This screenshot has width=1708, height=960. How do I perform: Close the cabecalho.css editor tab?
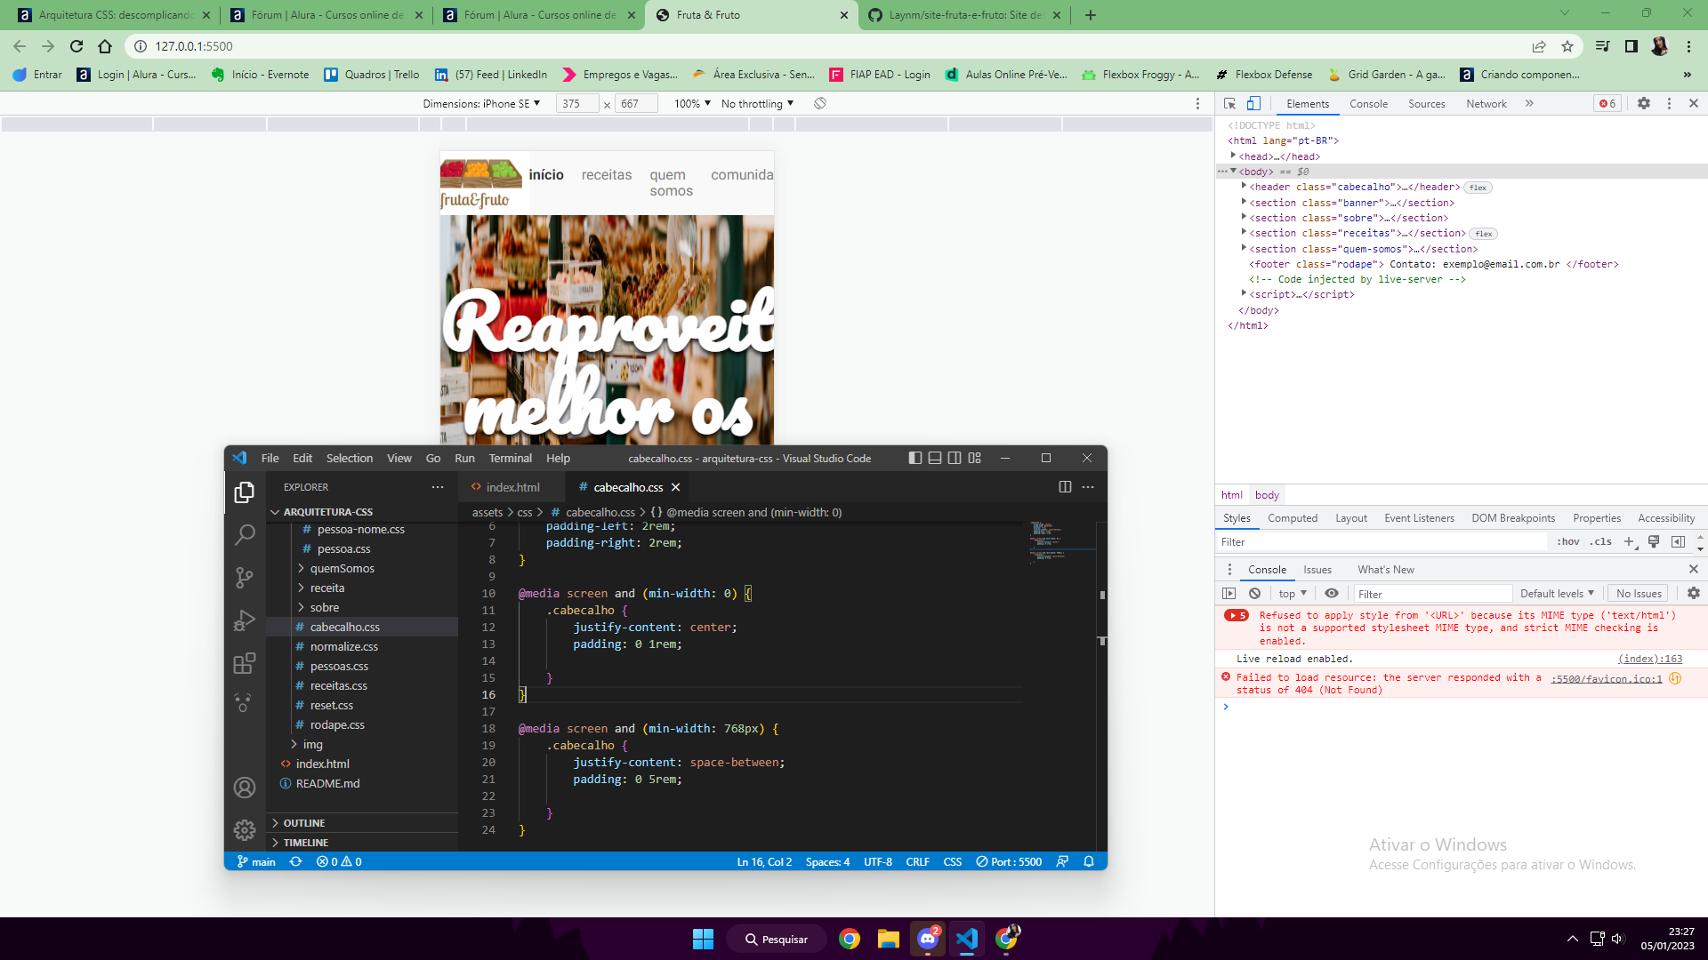coord(676,487)
